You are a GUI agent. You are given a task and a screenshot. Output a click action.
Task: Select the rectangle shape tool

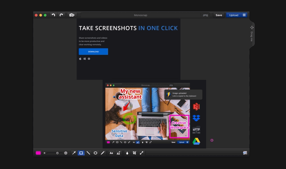coord(81,153)
